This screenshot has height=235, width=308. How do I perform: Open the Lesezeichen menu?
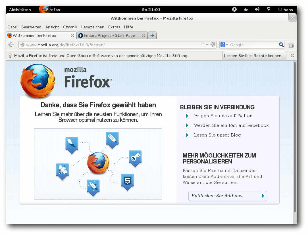point(93,27)
